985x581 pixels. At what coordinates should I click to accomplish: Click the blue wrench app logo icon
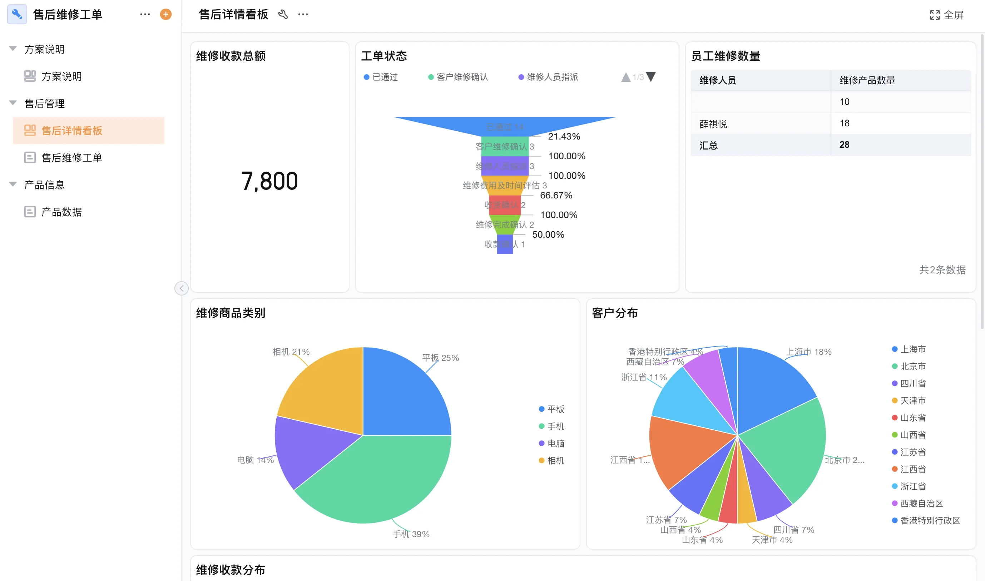tap(17, 15)
